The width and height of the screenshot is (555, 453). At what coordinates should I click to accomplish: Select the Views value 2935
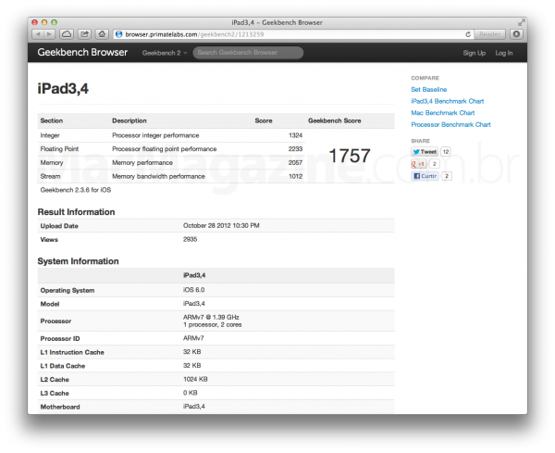(x=190, y=239)
